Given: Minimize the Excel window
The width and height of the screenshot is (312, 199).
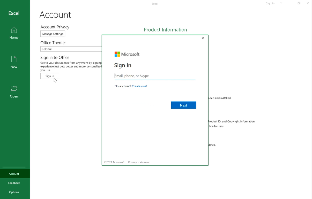Looking at the screenshot, I should click(290, 3).
